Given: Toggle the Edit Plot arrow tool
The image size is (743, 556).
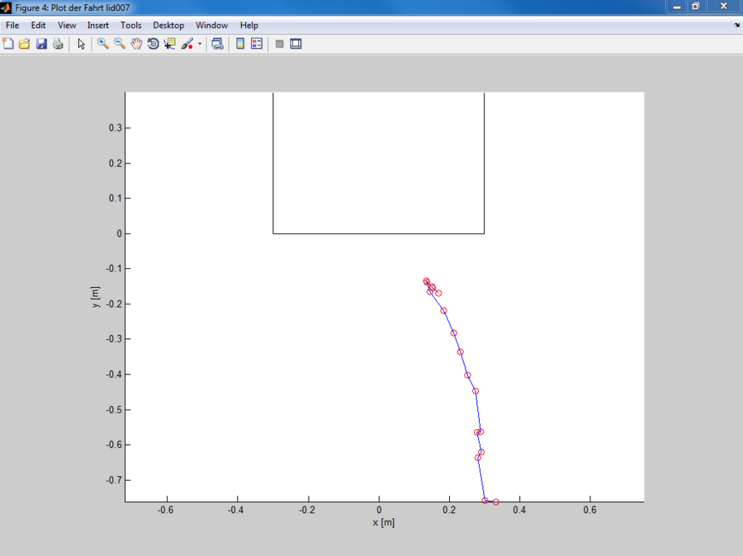Looking at the screenshot, I should [x=81, y=44].
